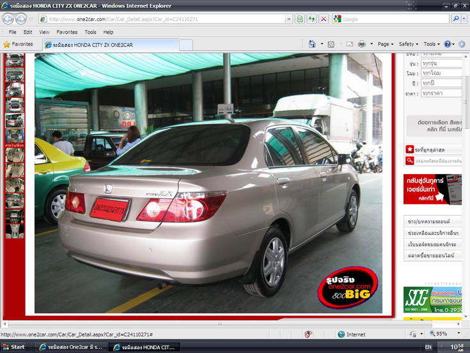This screenshot has height=353, width=470.
Task: Click the browser Back button
Action: pos(8,19)
